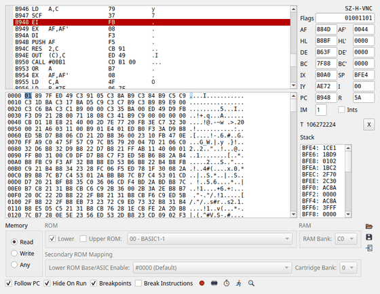380x294 pixels.
Task: Click the IX register field
Action: 326,75
